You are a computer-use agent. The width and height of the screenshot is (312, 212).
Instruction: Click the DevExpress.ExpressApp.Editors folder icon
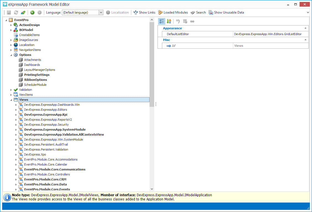tap(21, 110)
